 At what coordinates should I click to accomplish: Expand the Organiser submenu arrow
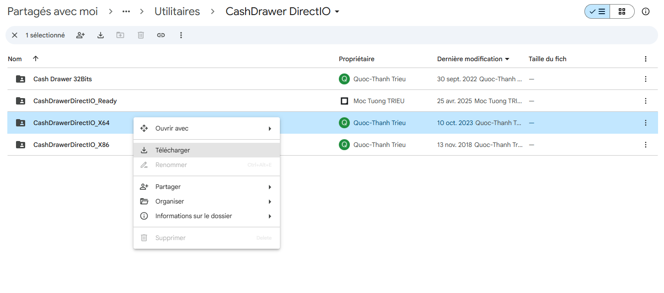pyautogui.click(x=270, y=202)
